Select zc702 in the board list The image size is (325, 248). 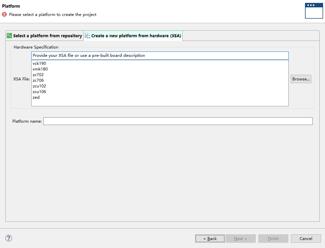click(38, 75)
